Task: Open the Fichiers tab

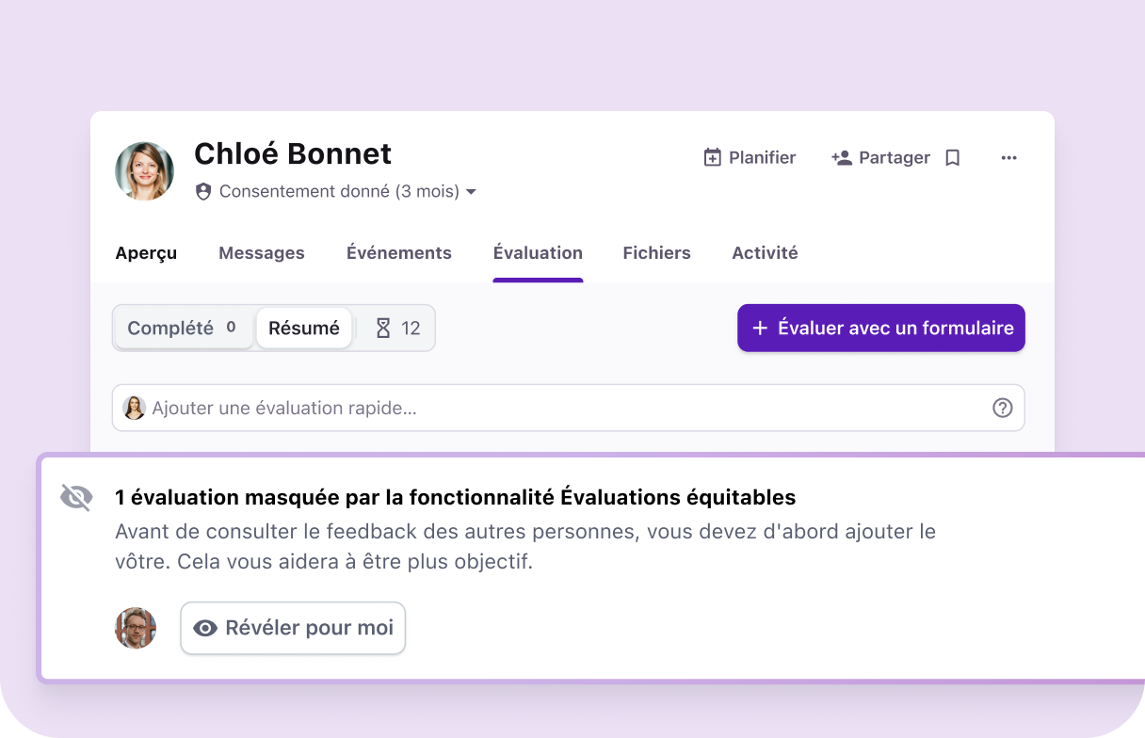Action: pyautogui.click(x=656, y=253)
